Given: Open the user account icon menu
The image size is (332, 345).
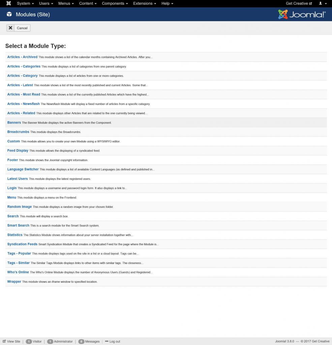Looking at the screenshot, I should (x=320, y=3).
